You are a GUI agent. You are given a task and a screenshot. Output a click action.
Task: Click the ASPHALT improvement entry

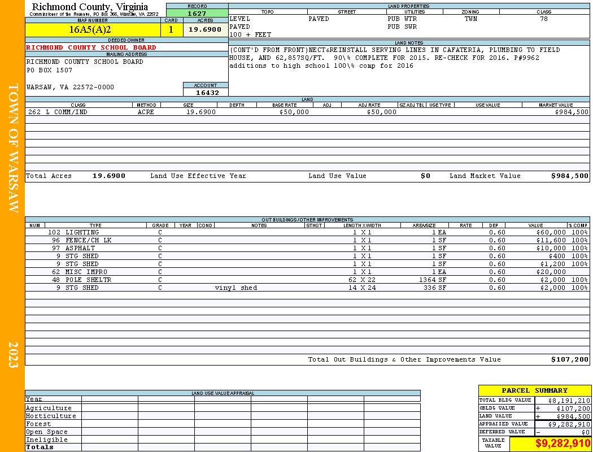(x=307, y=248)
